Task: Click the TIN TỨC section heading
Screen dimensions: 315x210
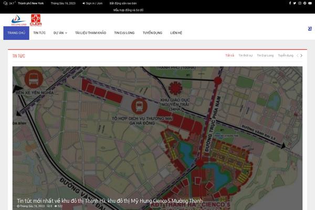Action: pyautogui.click(x=19, y=56)
